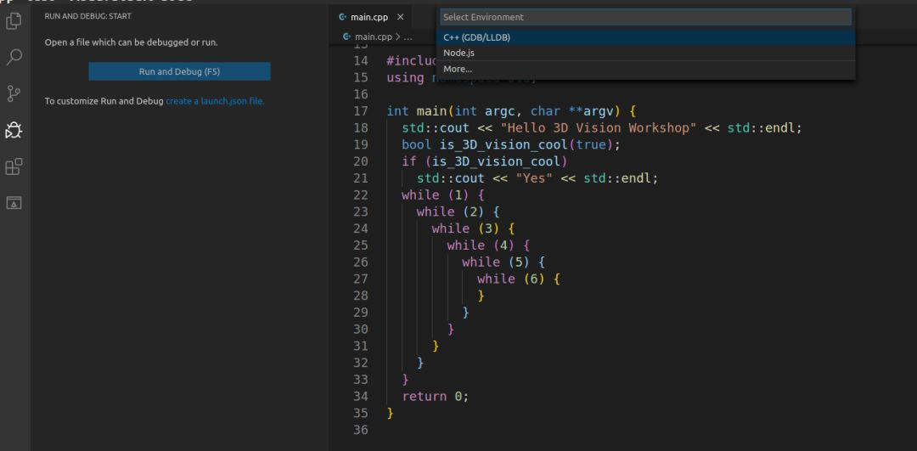The image size is (917, 451).
Task: Click the main.cpp breadcrumb item
Action: tap(373, 37)
